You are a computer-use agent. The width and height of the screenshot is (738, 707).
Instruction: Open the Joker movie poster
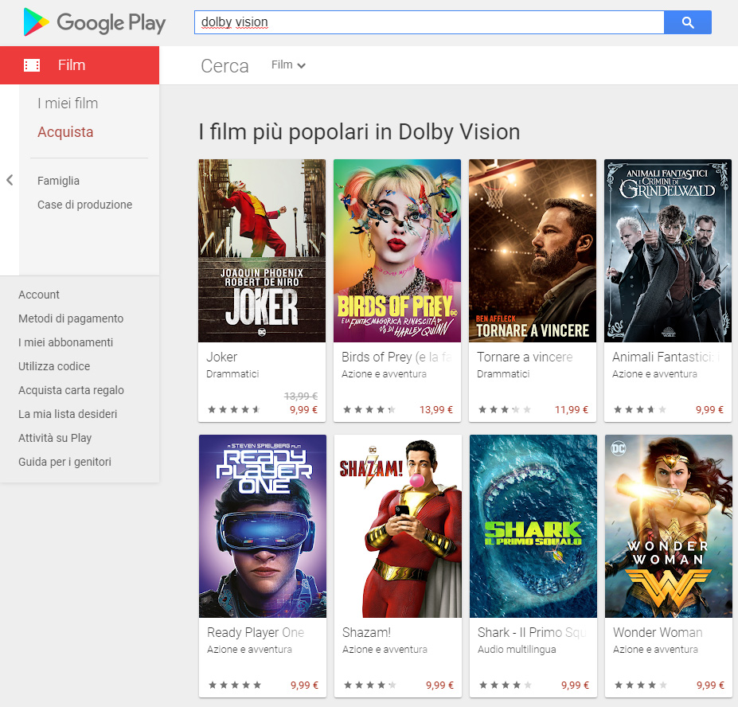click(262, 251)
